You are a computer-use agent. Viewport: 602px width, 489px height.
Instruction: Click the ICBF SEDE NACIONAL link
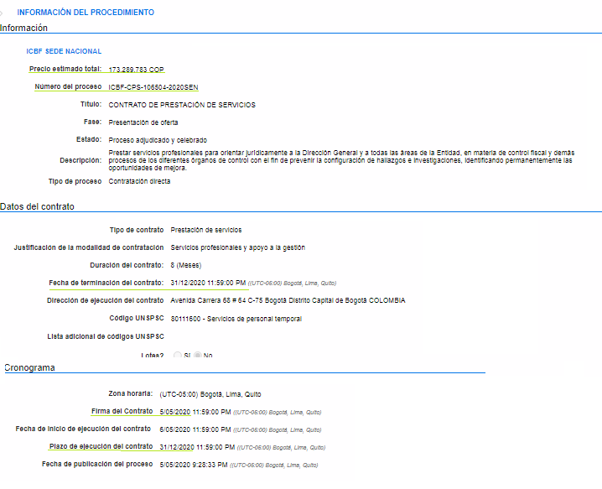point(64,51)
